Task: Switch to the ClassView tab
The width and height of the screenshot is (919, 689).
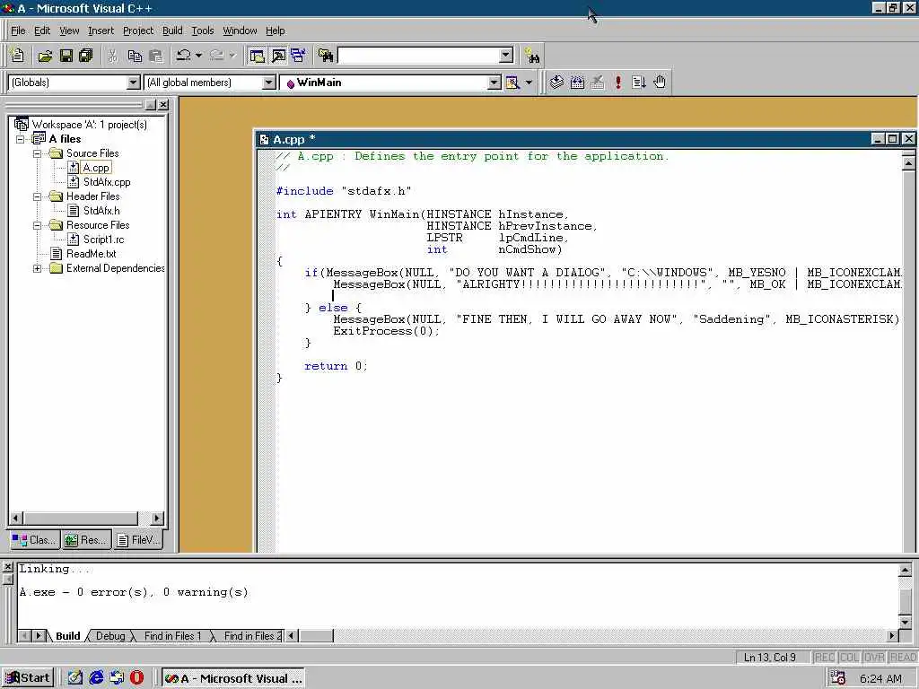Action: [x=34, y=540]
